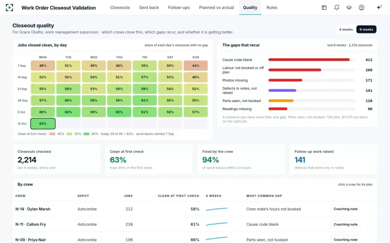Click the 45% legend color swatch
The height and width of the screenshot is (243, 390).
(52, 134)
